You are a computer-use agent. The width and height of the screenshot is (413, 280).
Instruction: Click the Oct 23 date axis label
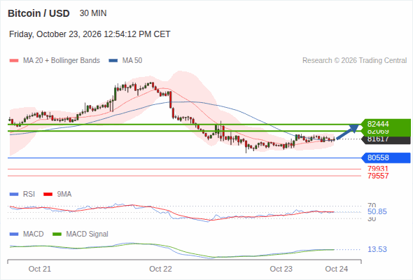coord(281,269)
